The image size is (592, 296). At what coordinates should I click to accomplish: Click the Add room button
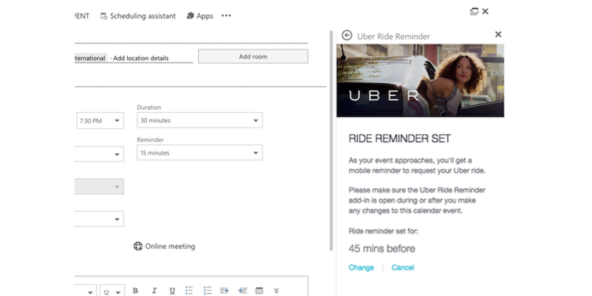coord(253,56)
